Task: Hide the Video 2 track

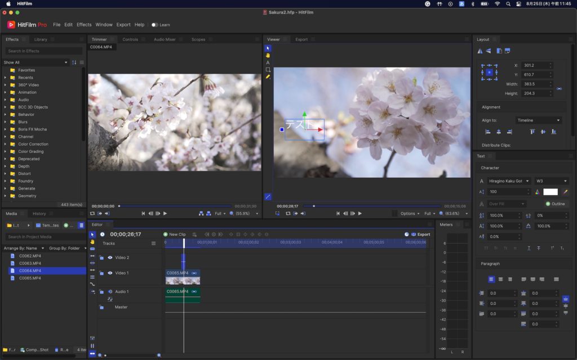Action: pyautogui.click(x=110, y=258)
